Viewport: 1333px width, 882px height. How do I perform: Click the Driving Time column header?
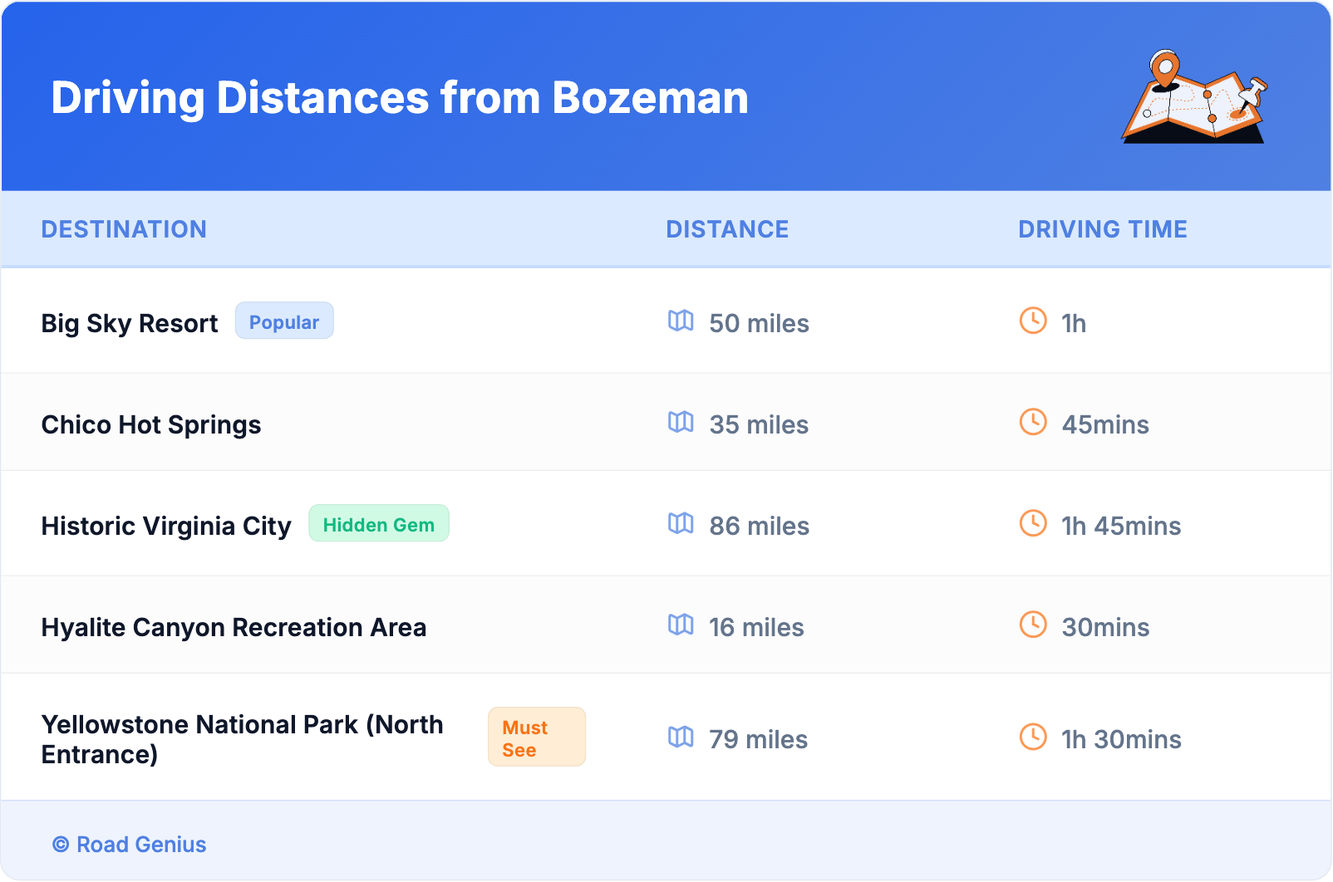(x=1102, y=229)
